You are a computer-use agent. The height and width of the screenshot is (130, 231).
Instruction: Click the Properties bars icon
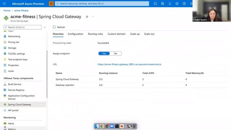[5, 65]
